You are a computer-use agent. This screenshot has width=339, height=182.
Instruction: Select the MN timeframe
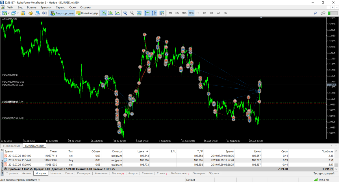click(225, 13)
